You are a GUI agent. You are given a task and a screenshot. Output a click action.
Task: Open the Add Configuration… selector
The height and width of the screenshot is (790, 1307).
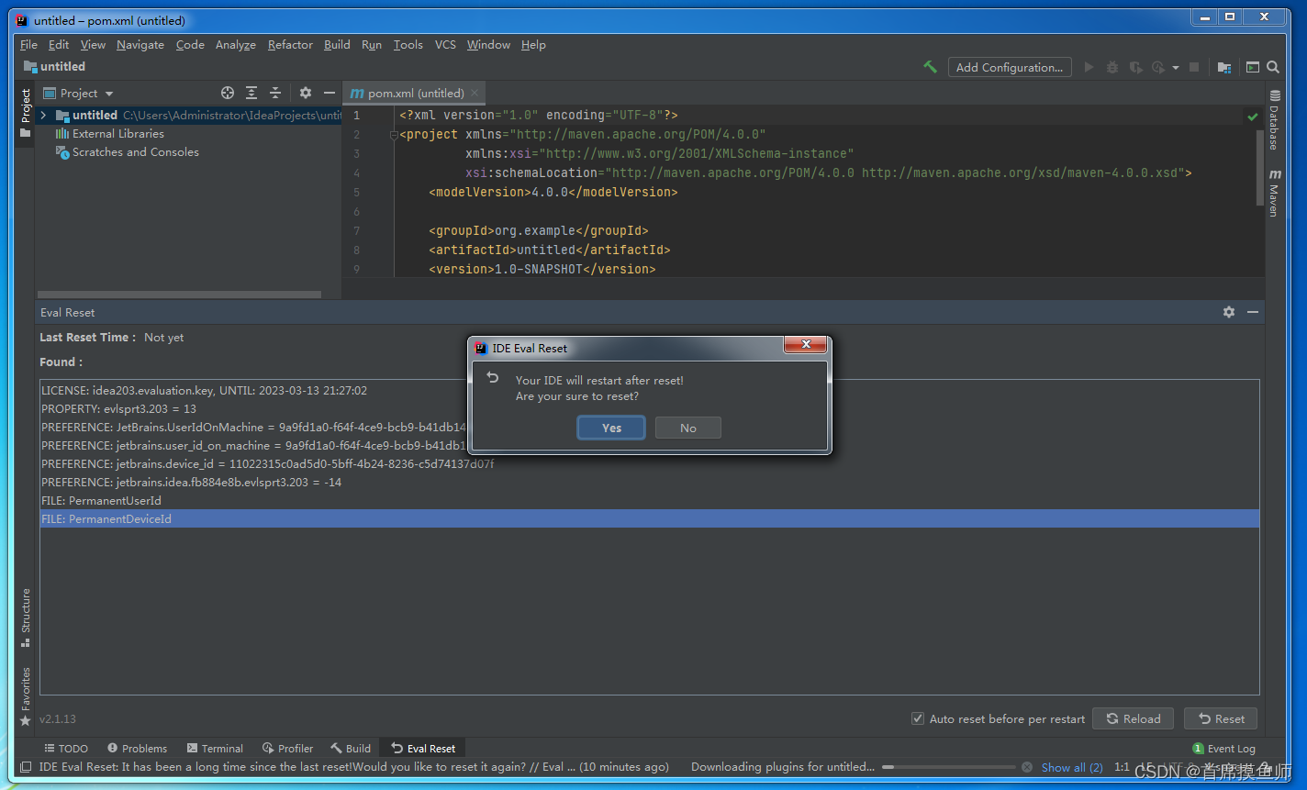click(1009, 67)
